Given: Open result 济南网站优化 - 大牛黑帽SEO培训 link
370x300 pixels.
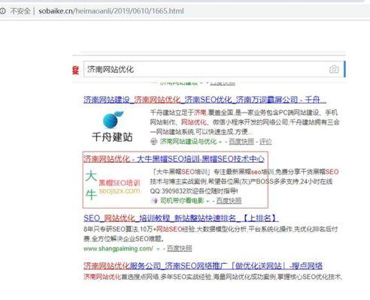Looking at the screenshot, I should (x=174, y=159).
